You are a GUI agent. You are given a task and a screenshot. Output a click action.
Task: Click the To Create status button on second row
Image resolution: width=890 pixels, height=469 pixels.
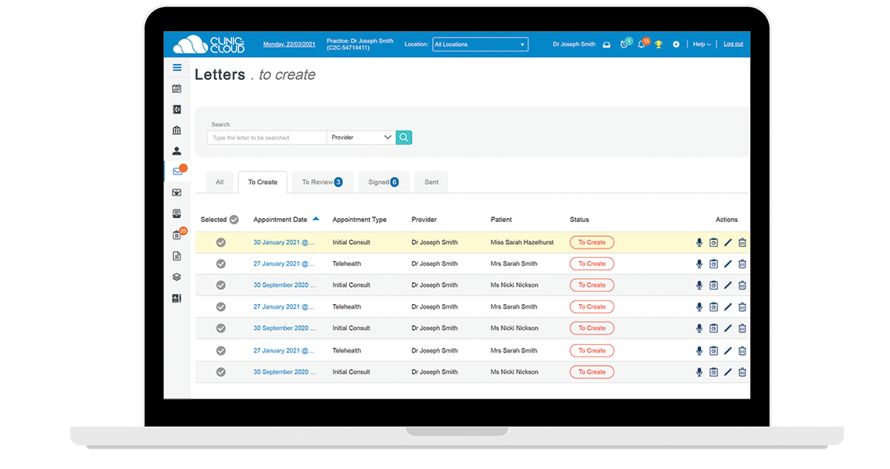592,263
